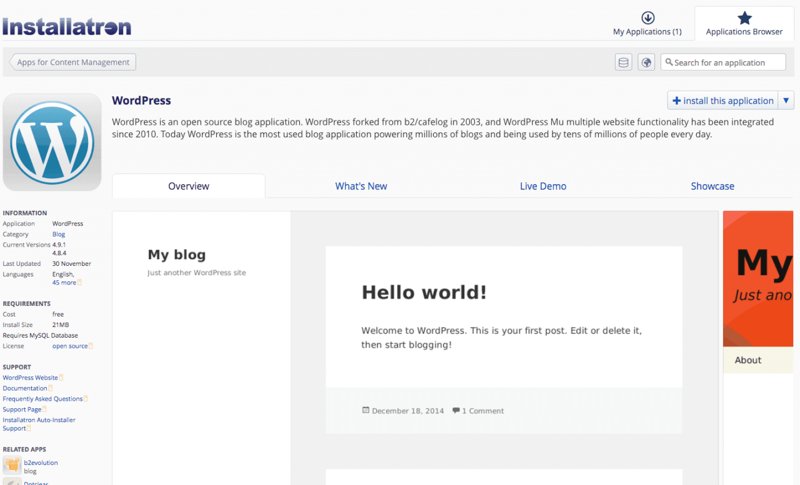This screenshot has width=800, height=485.
Task: Click the Hello world! post title
Action: [x=424, y=292]
